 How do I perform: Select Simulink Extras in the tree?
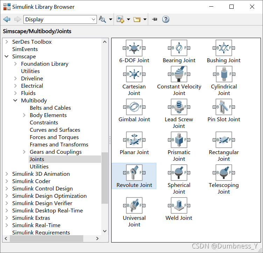(x=31, y=218)
